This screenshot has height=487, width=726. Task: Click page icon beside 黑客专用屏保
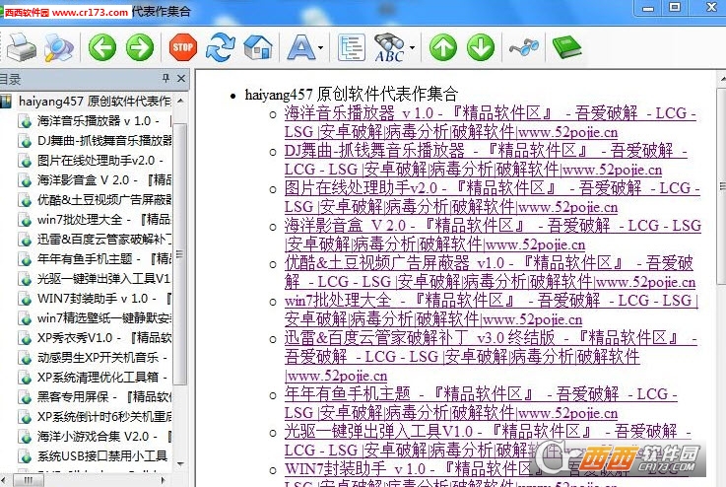(24, 397)
